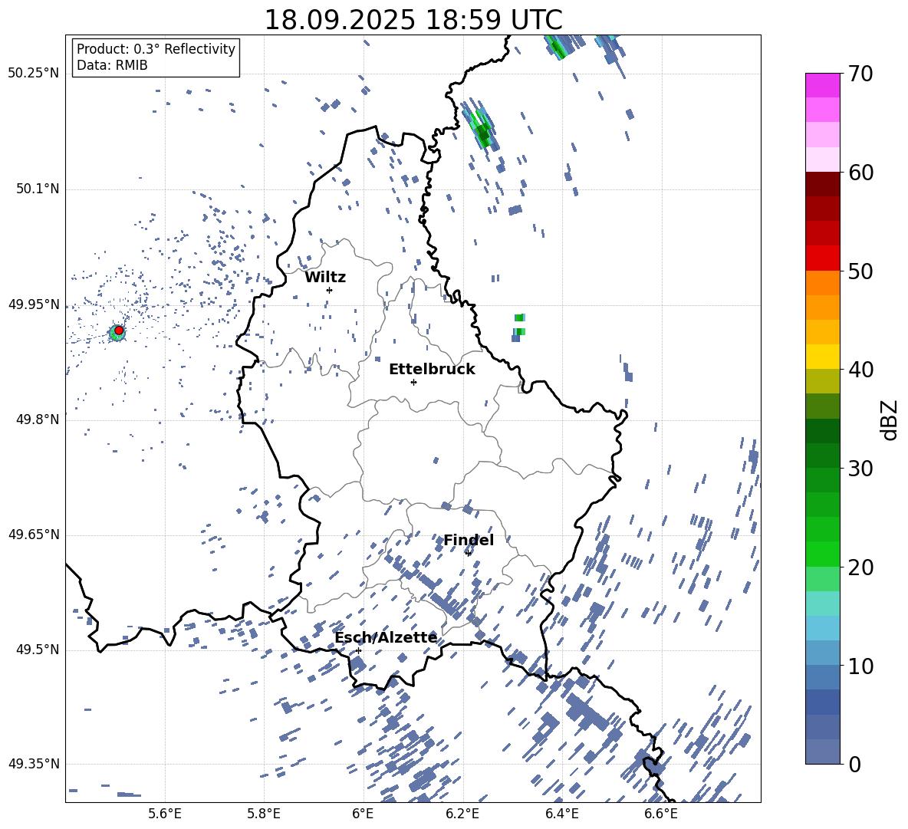Image resolution: width=908 pixels, height=829 pixels.
Task: Click the cross marker below Esch/Alzette
Action: (358, 650)
